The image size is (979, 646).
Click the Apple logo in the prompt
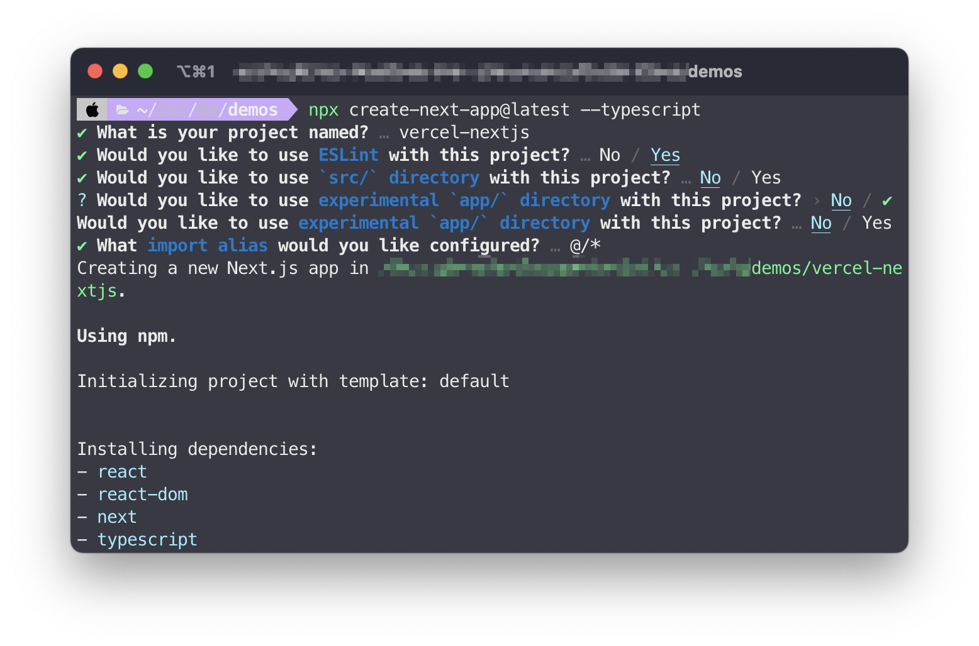(x=92, y=110)
